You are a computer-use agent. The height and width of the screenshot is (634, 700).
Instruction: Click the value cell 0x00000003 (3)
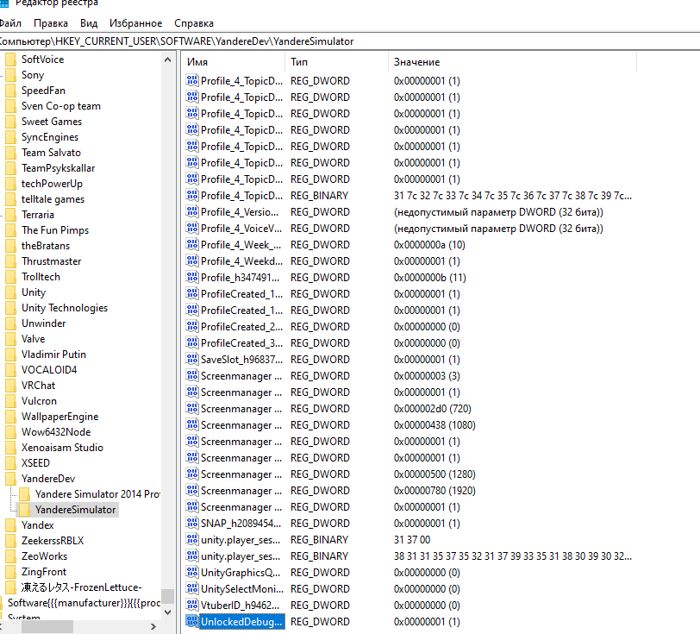click(x=427, y=376)
